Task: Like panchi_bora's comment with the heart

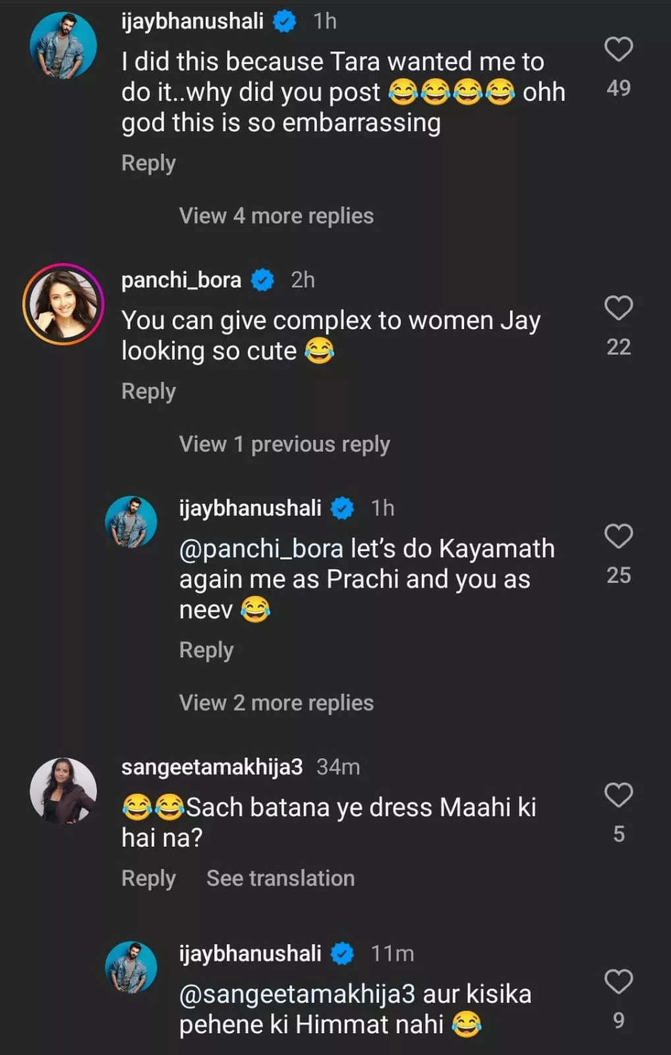Action: coord(618,308)
